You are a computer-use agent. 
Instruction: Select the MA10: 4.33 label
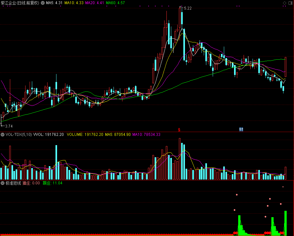(74, 3)
